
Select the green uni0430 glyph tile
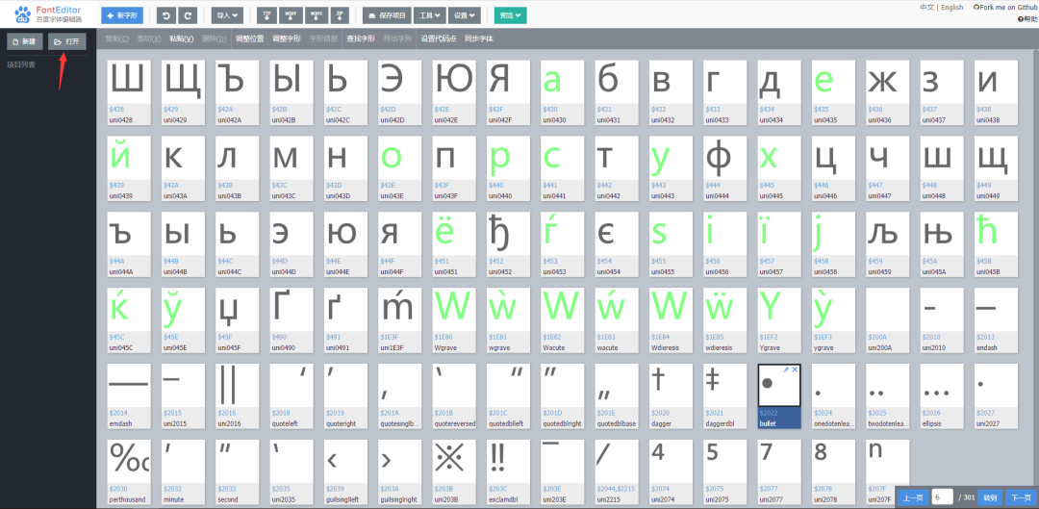562,92
